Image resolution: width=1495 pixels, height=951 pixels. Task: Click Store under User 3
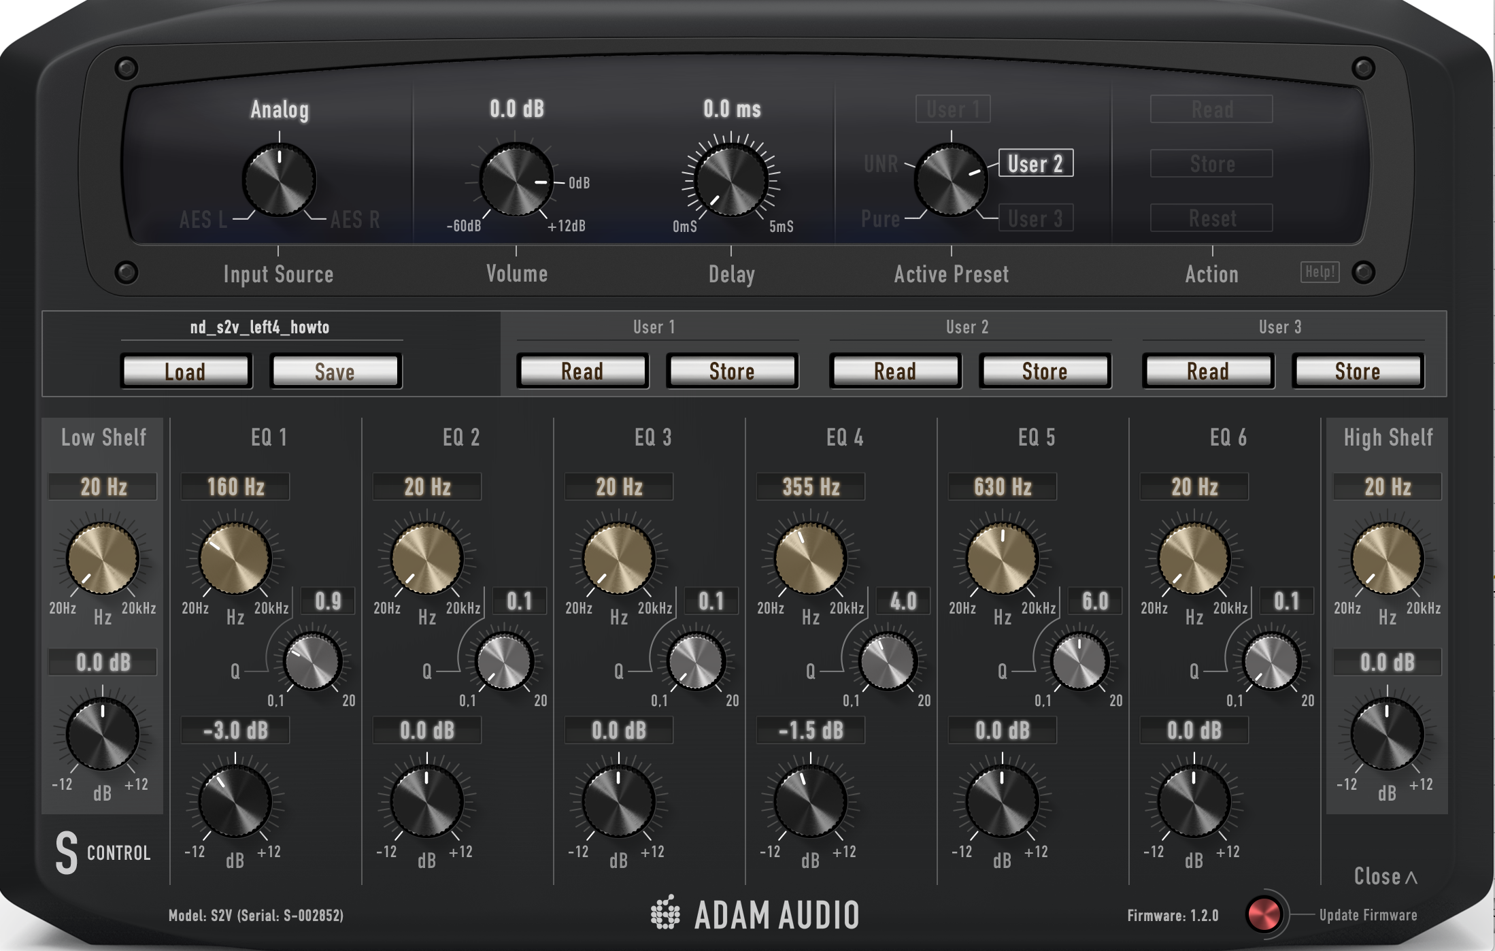pos(1357,371)
